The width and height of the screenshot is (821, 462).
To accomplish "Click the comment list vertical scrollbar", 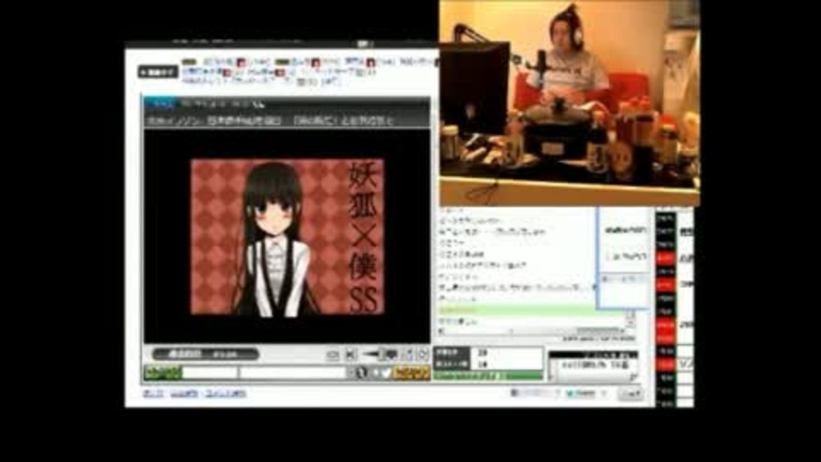I will point(630,319).
